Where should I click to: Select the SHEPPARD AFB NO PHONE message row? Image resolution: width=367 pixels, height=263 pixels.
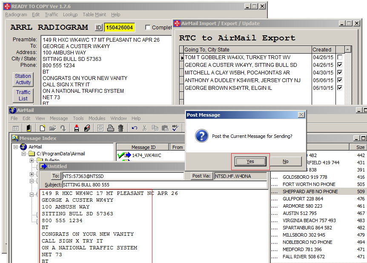click(x=319, y=192)
